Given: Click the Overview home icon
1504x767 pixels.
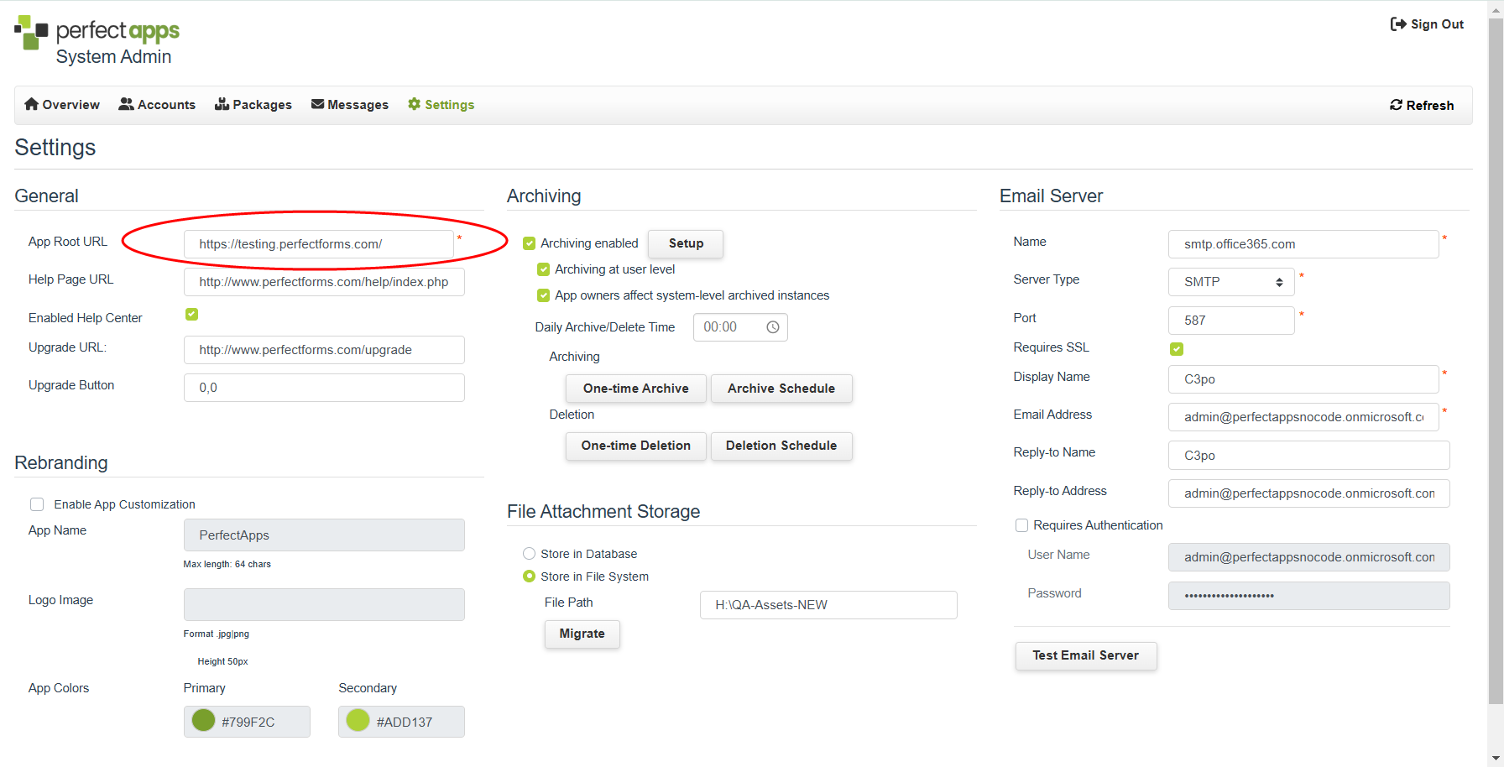Looking at the screenshot, I should coord(32,104).
